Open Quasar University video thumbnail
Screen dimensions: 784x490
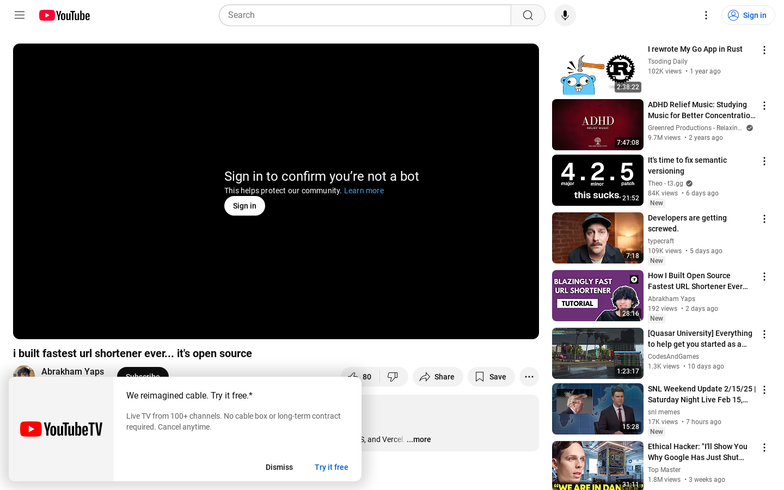[x=598, y=353]
